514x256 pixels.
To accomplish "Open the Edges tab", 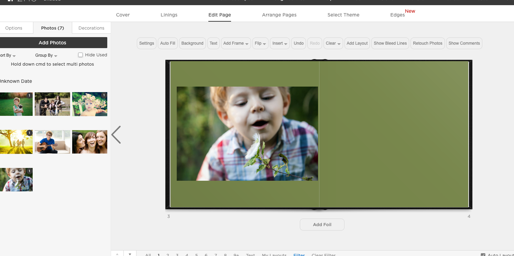I will click(397, 15).
